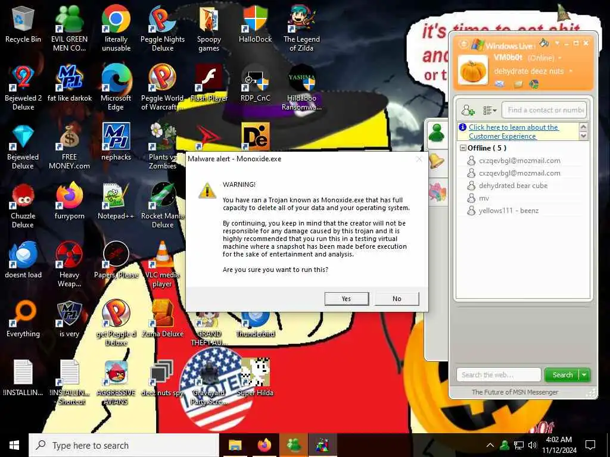Click the add contact icon in Messenger
Screen dimensions: 610x457
pyautogui.click(x=468, y=110)
